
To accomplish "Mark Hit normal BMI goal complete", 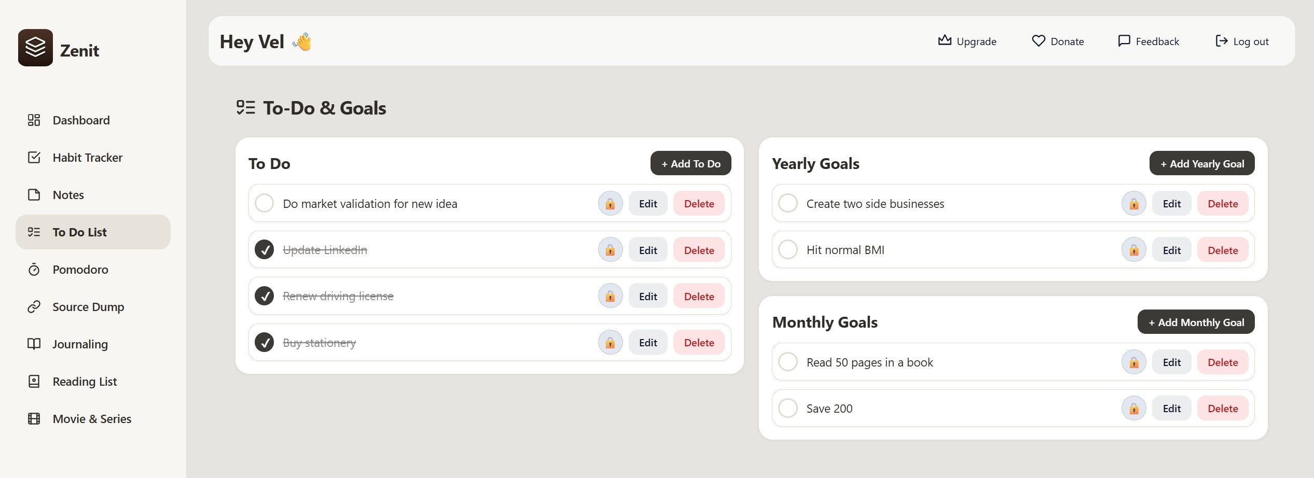I will click(x=788, y=249).
